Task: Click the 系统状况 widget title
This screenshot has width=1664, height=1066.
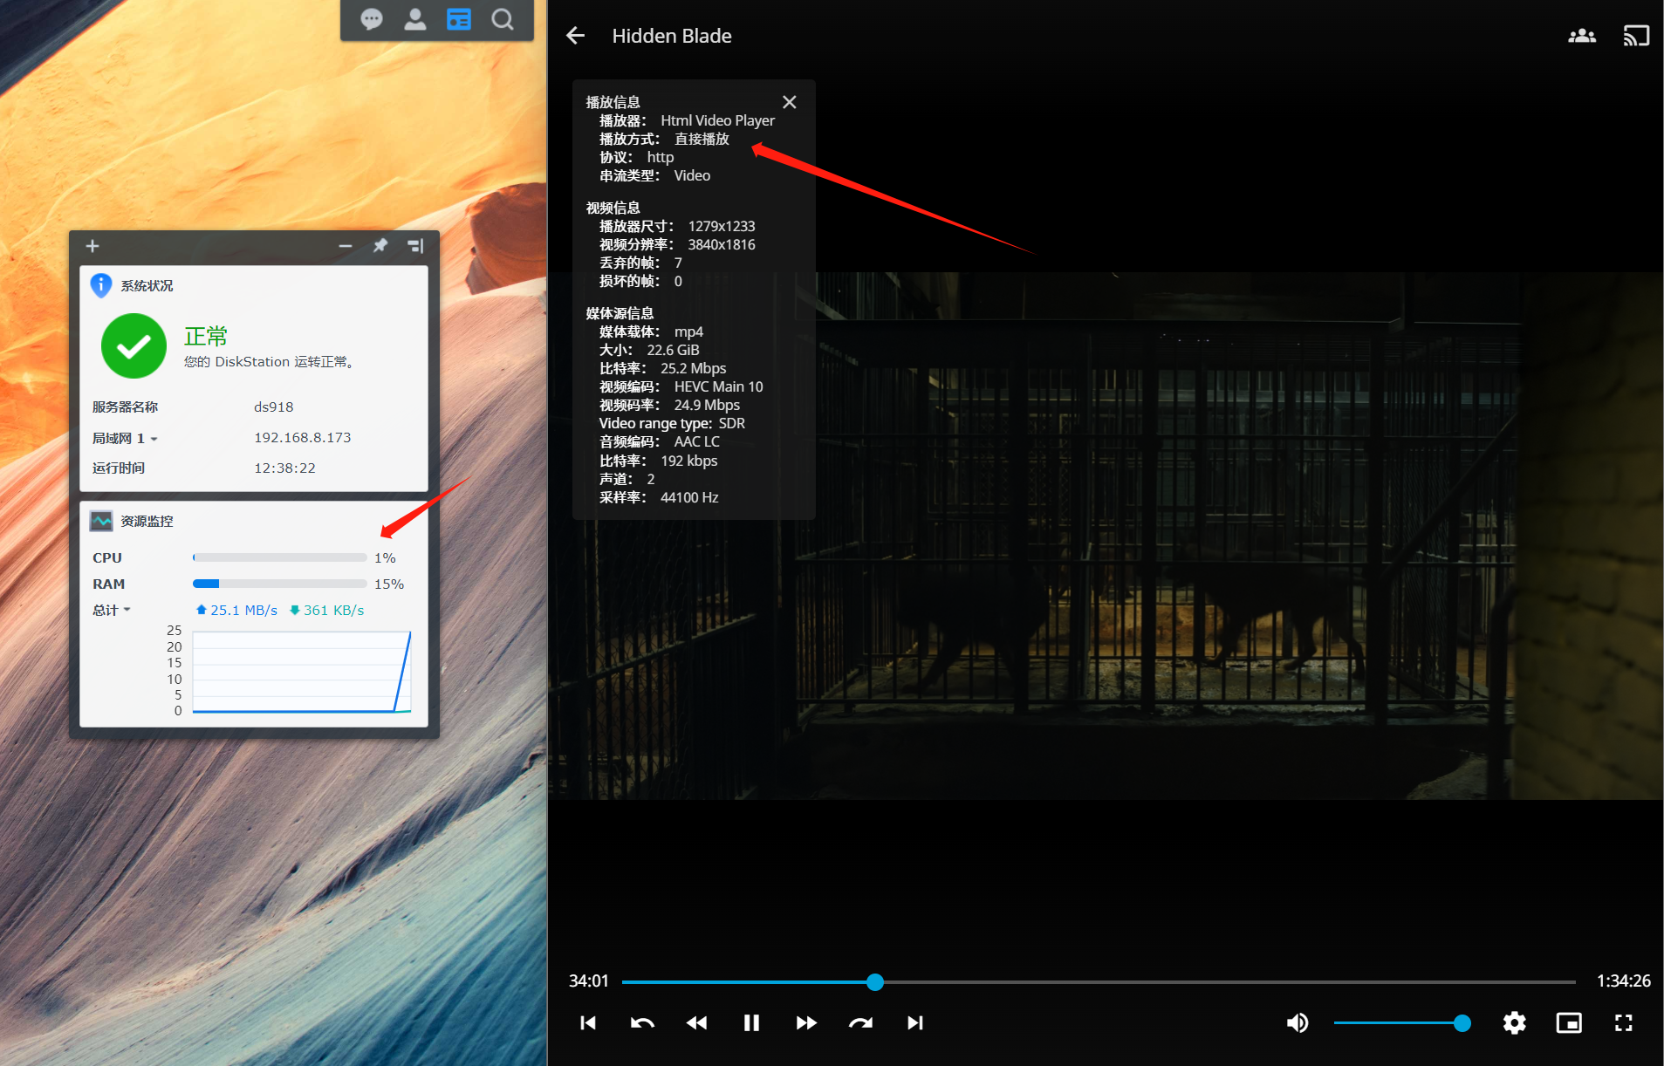Action: tap(147, 285)
